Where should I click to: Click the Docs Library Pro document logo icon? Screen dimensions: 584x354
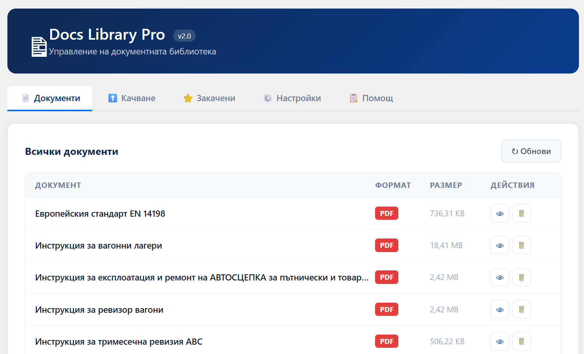39,47
